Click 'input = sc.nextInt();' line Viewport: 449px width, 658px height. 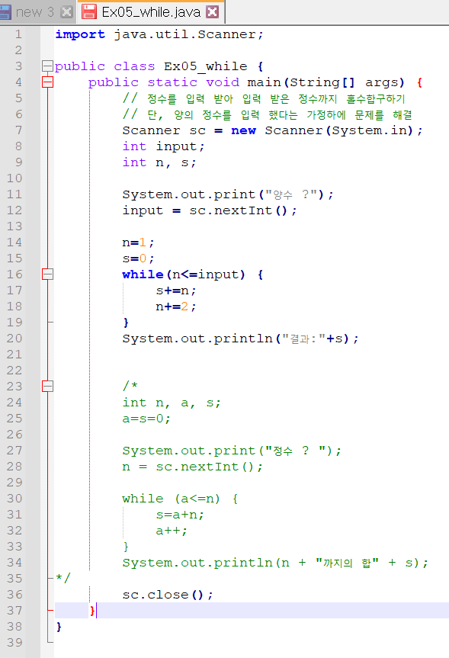(210, 210)
